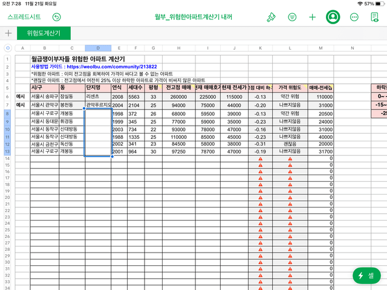Select the cell with value 225000
This screenshot has height=290, width=387.
point(208,97)
